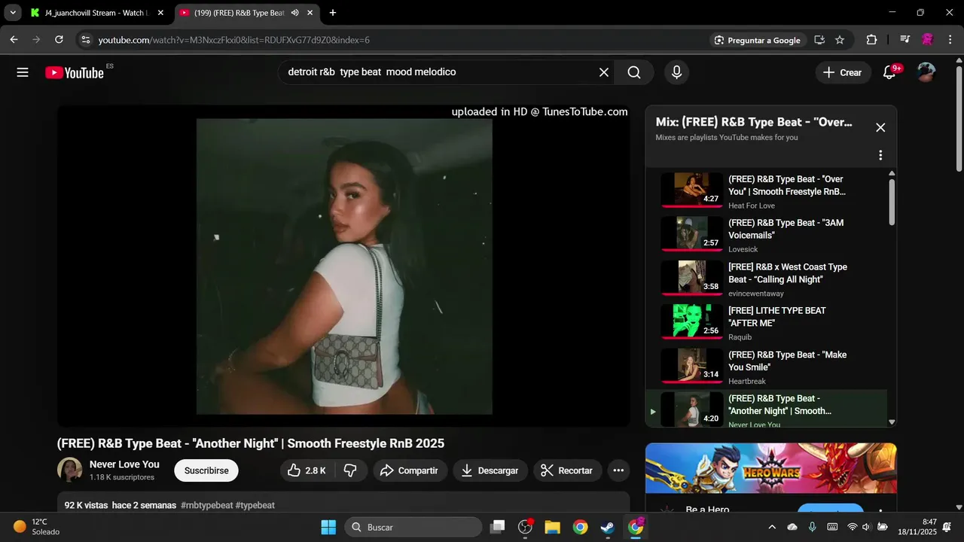Open File Explorer from the taskbar
964x542 pixels.
pos(552,527)
